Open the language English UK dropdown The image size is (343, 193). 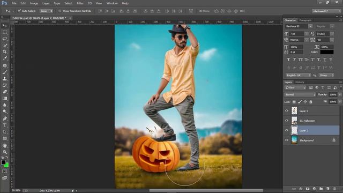pos(298,75)
